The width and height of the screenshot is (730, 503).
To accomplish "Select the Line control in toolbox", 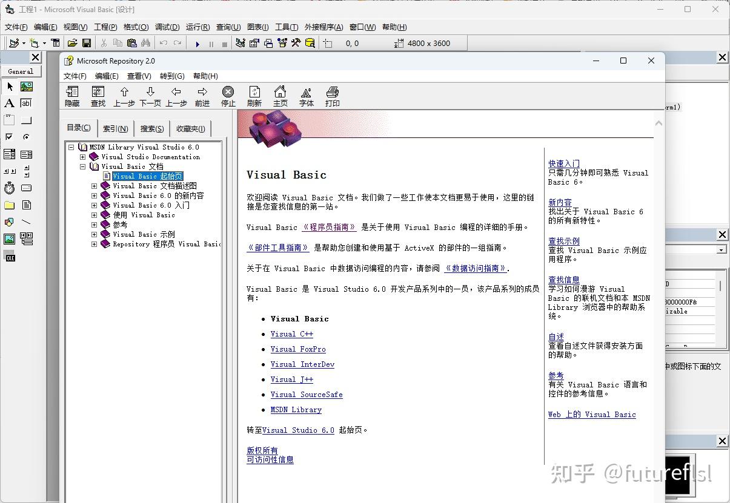I will click(27, 222).
